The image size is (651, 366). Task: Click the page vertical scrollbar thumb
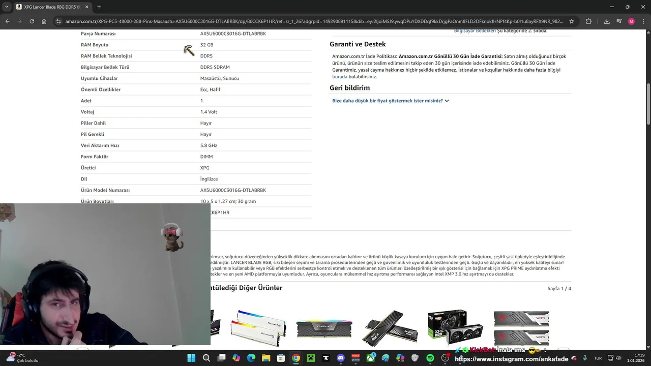(x=647, y=104)
